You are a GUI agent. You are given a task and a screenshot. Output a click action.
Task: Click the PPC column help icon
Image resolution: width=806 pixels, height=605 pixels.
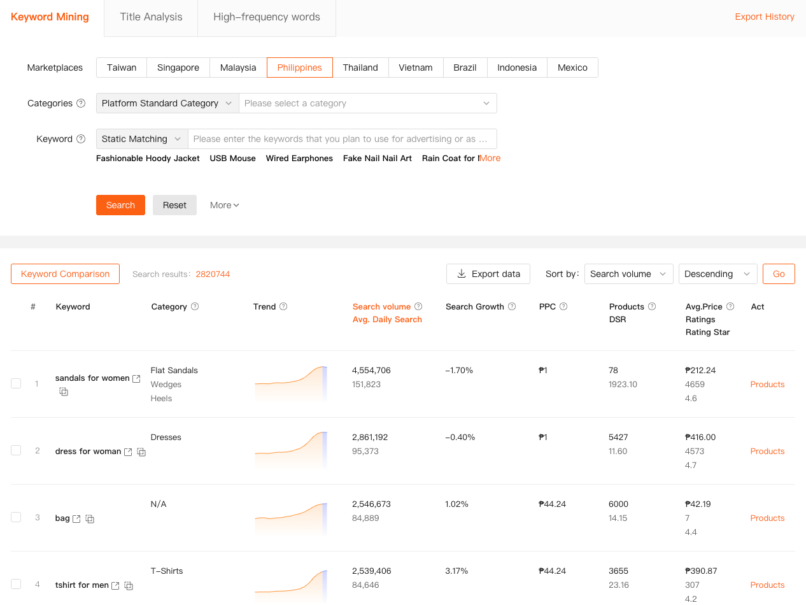563,306
